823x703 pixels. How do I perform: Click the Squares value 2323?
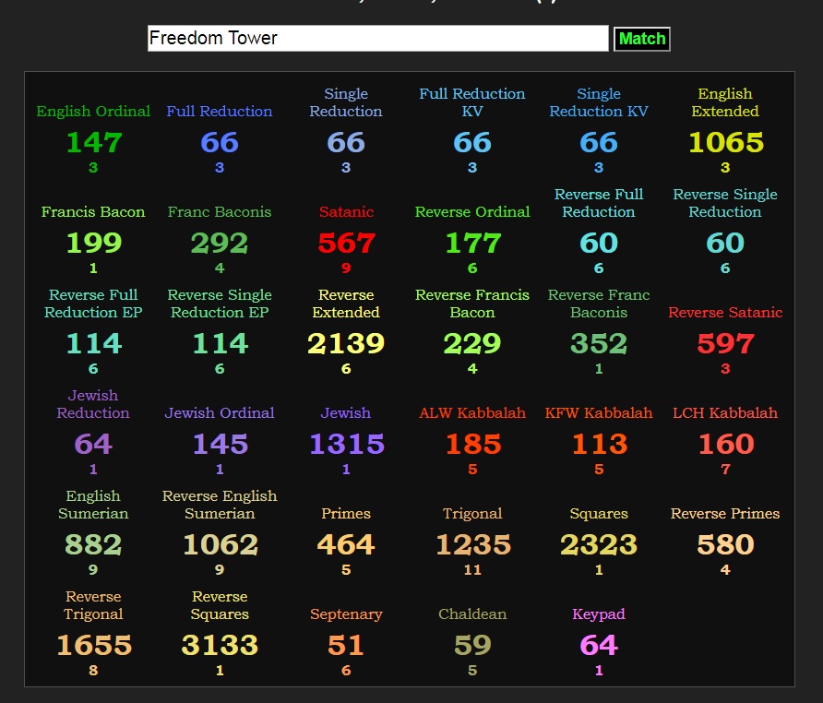pos(599,544)
